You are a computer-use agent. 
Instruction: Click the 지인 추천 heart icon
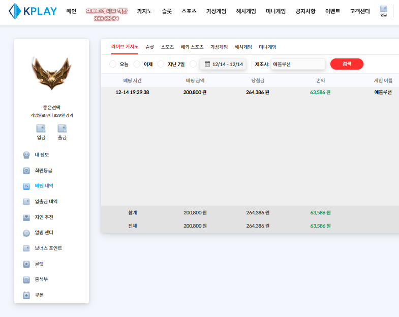pyautogui.click(x=26, y=217)
